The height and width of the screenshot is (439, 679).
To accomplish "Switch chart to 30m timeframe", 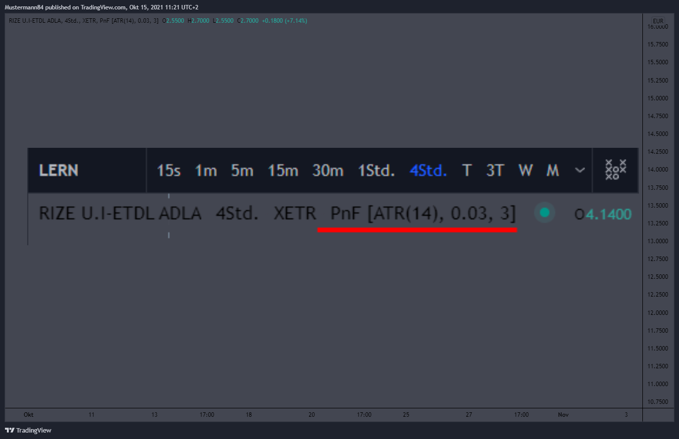I will click(327, 171).
